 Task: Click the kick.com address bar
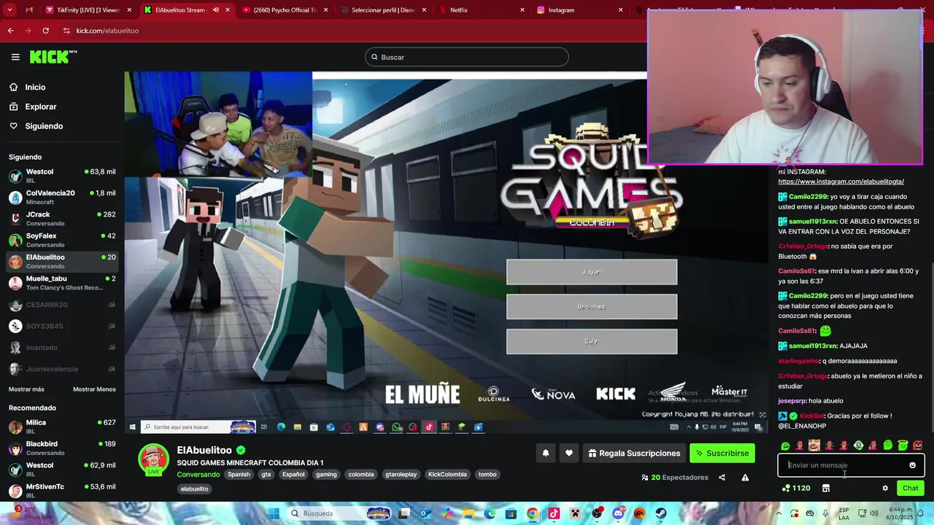tap(350, 31)
